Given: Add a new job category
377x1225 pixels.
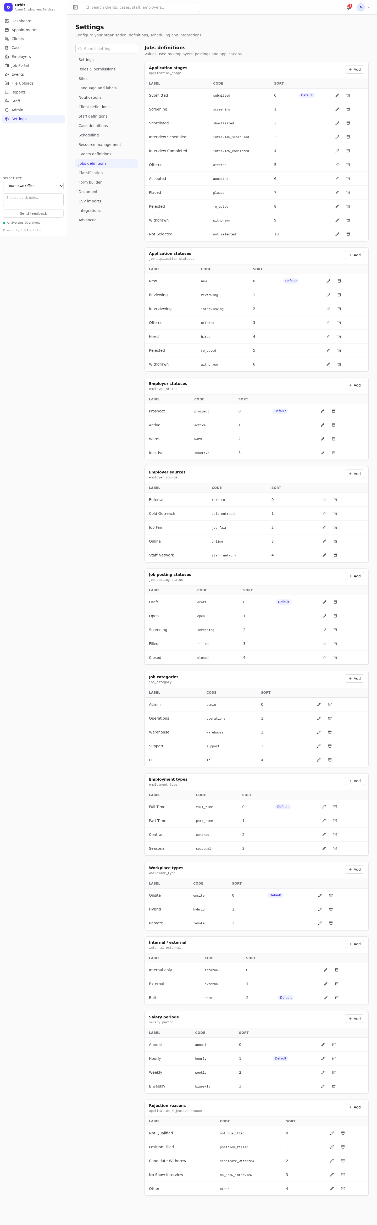Looking at the screenshot, I should [x=355, y=678].
